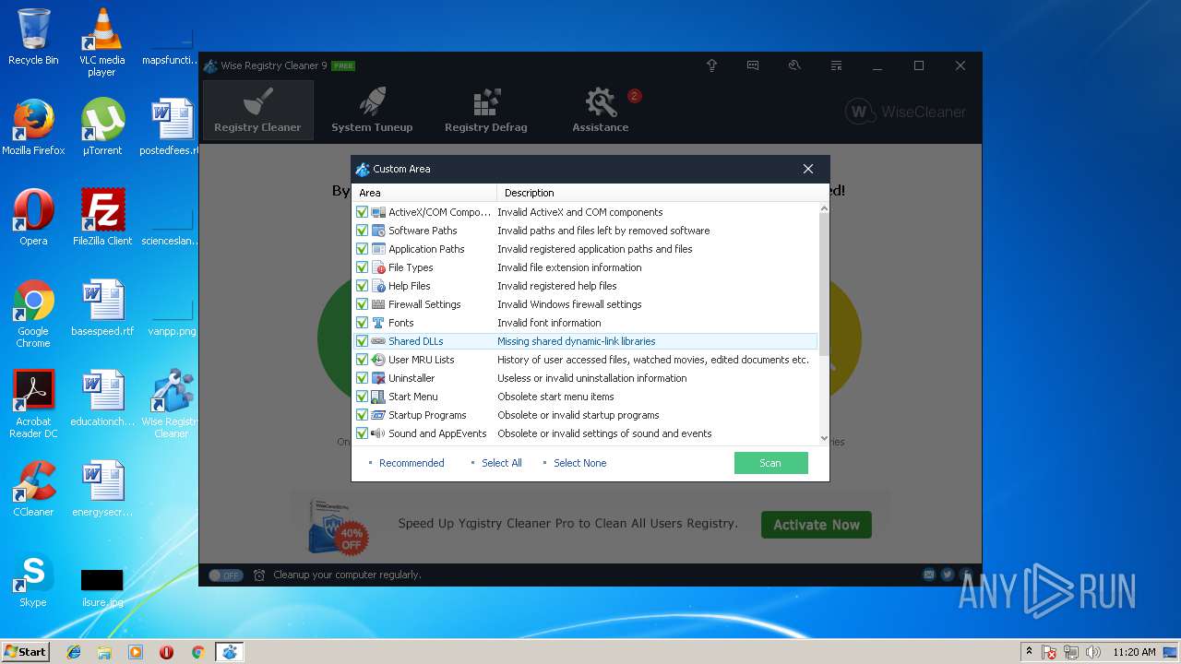
Task: Select 'Invalid Windows firewall settings' description text
Action: click(569, 304)
